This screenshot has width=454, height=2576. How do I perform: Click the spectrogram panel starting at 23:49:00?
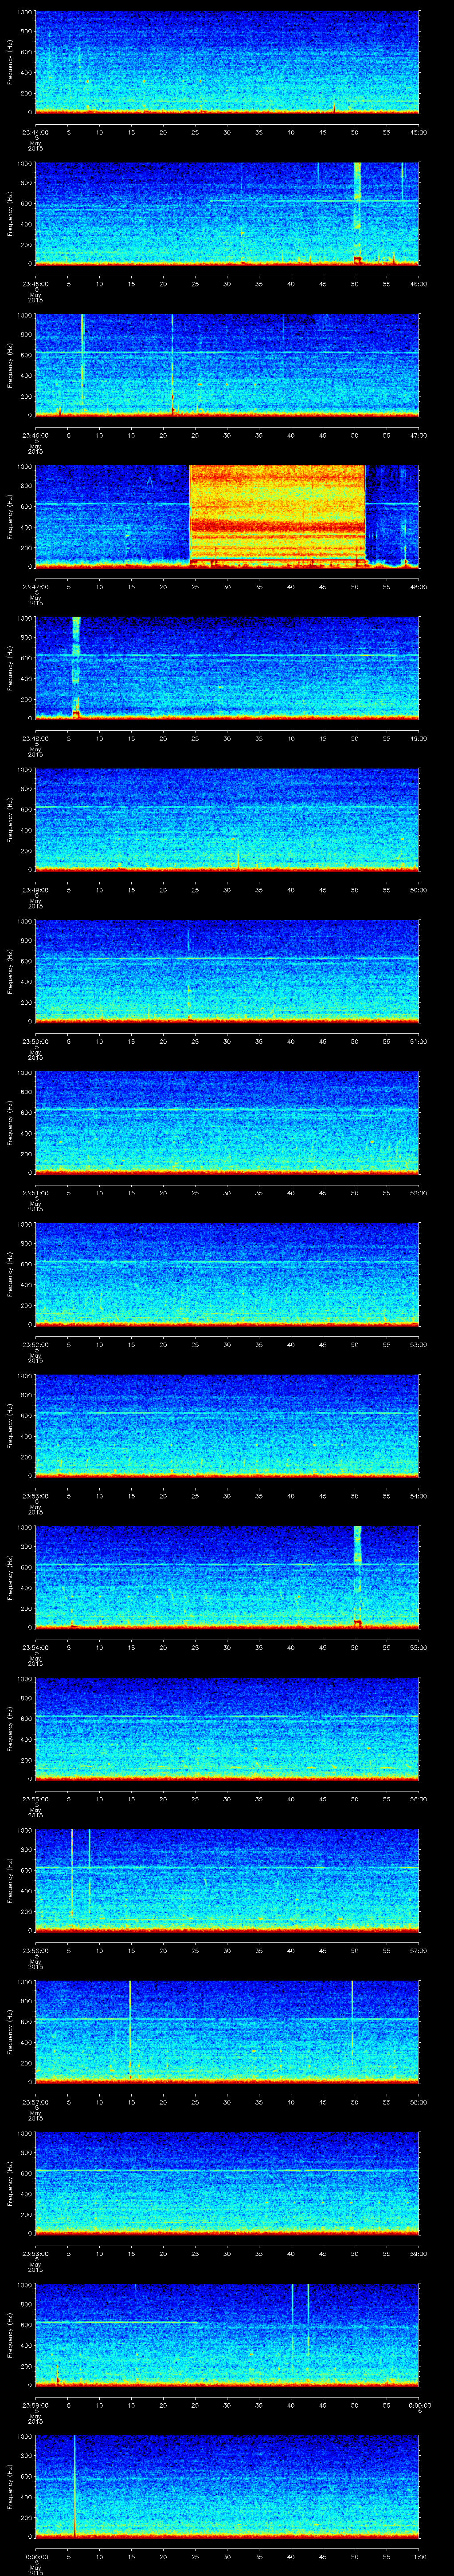tap(227, 819)
